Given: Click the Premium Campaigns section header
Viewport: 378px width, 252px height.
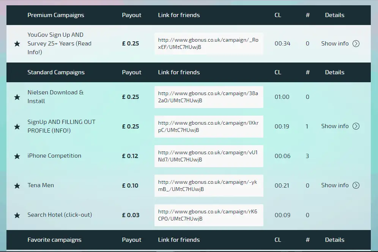Looking at the screenshot, I should tap(56, 15).
